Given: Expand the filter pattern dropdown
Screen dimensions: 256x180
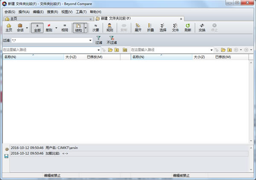Looking at the screenshot, I should pyautogui.click(x=90, y=40).
